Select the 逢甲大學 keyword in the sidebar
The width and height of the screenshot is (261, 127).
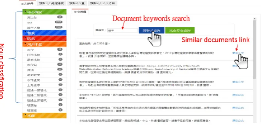44,28
